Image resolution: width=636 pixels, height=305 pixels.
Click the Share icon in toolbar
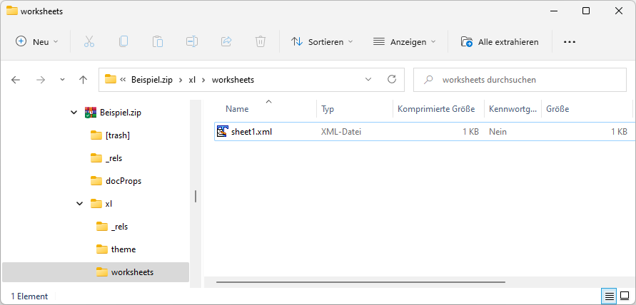coord(226,42)
